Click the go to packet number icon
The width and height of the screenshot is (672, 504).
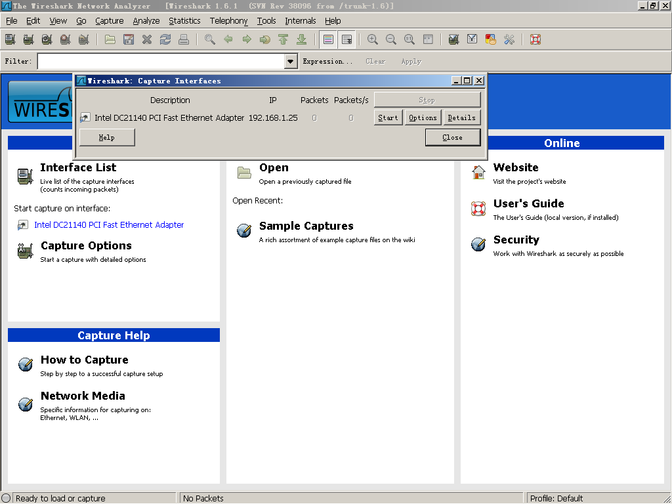point(265,39)
